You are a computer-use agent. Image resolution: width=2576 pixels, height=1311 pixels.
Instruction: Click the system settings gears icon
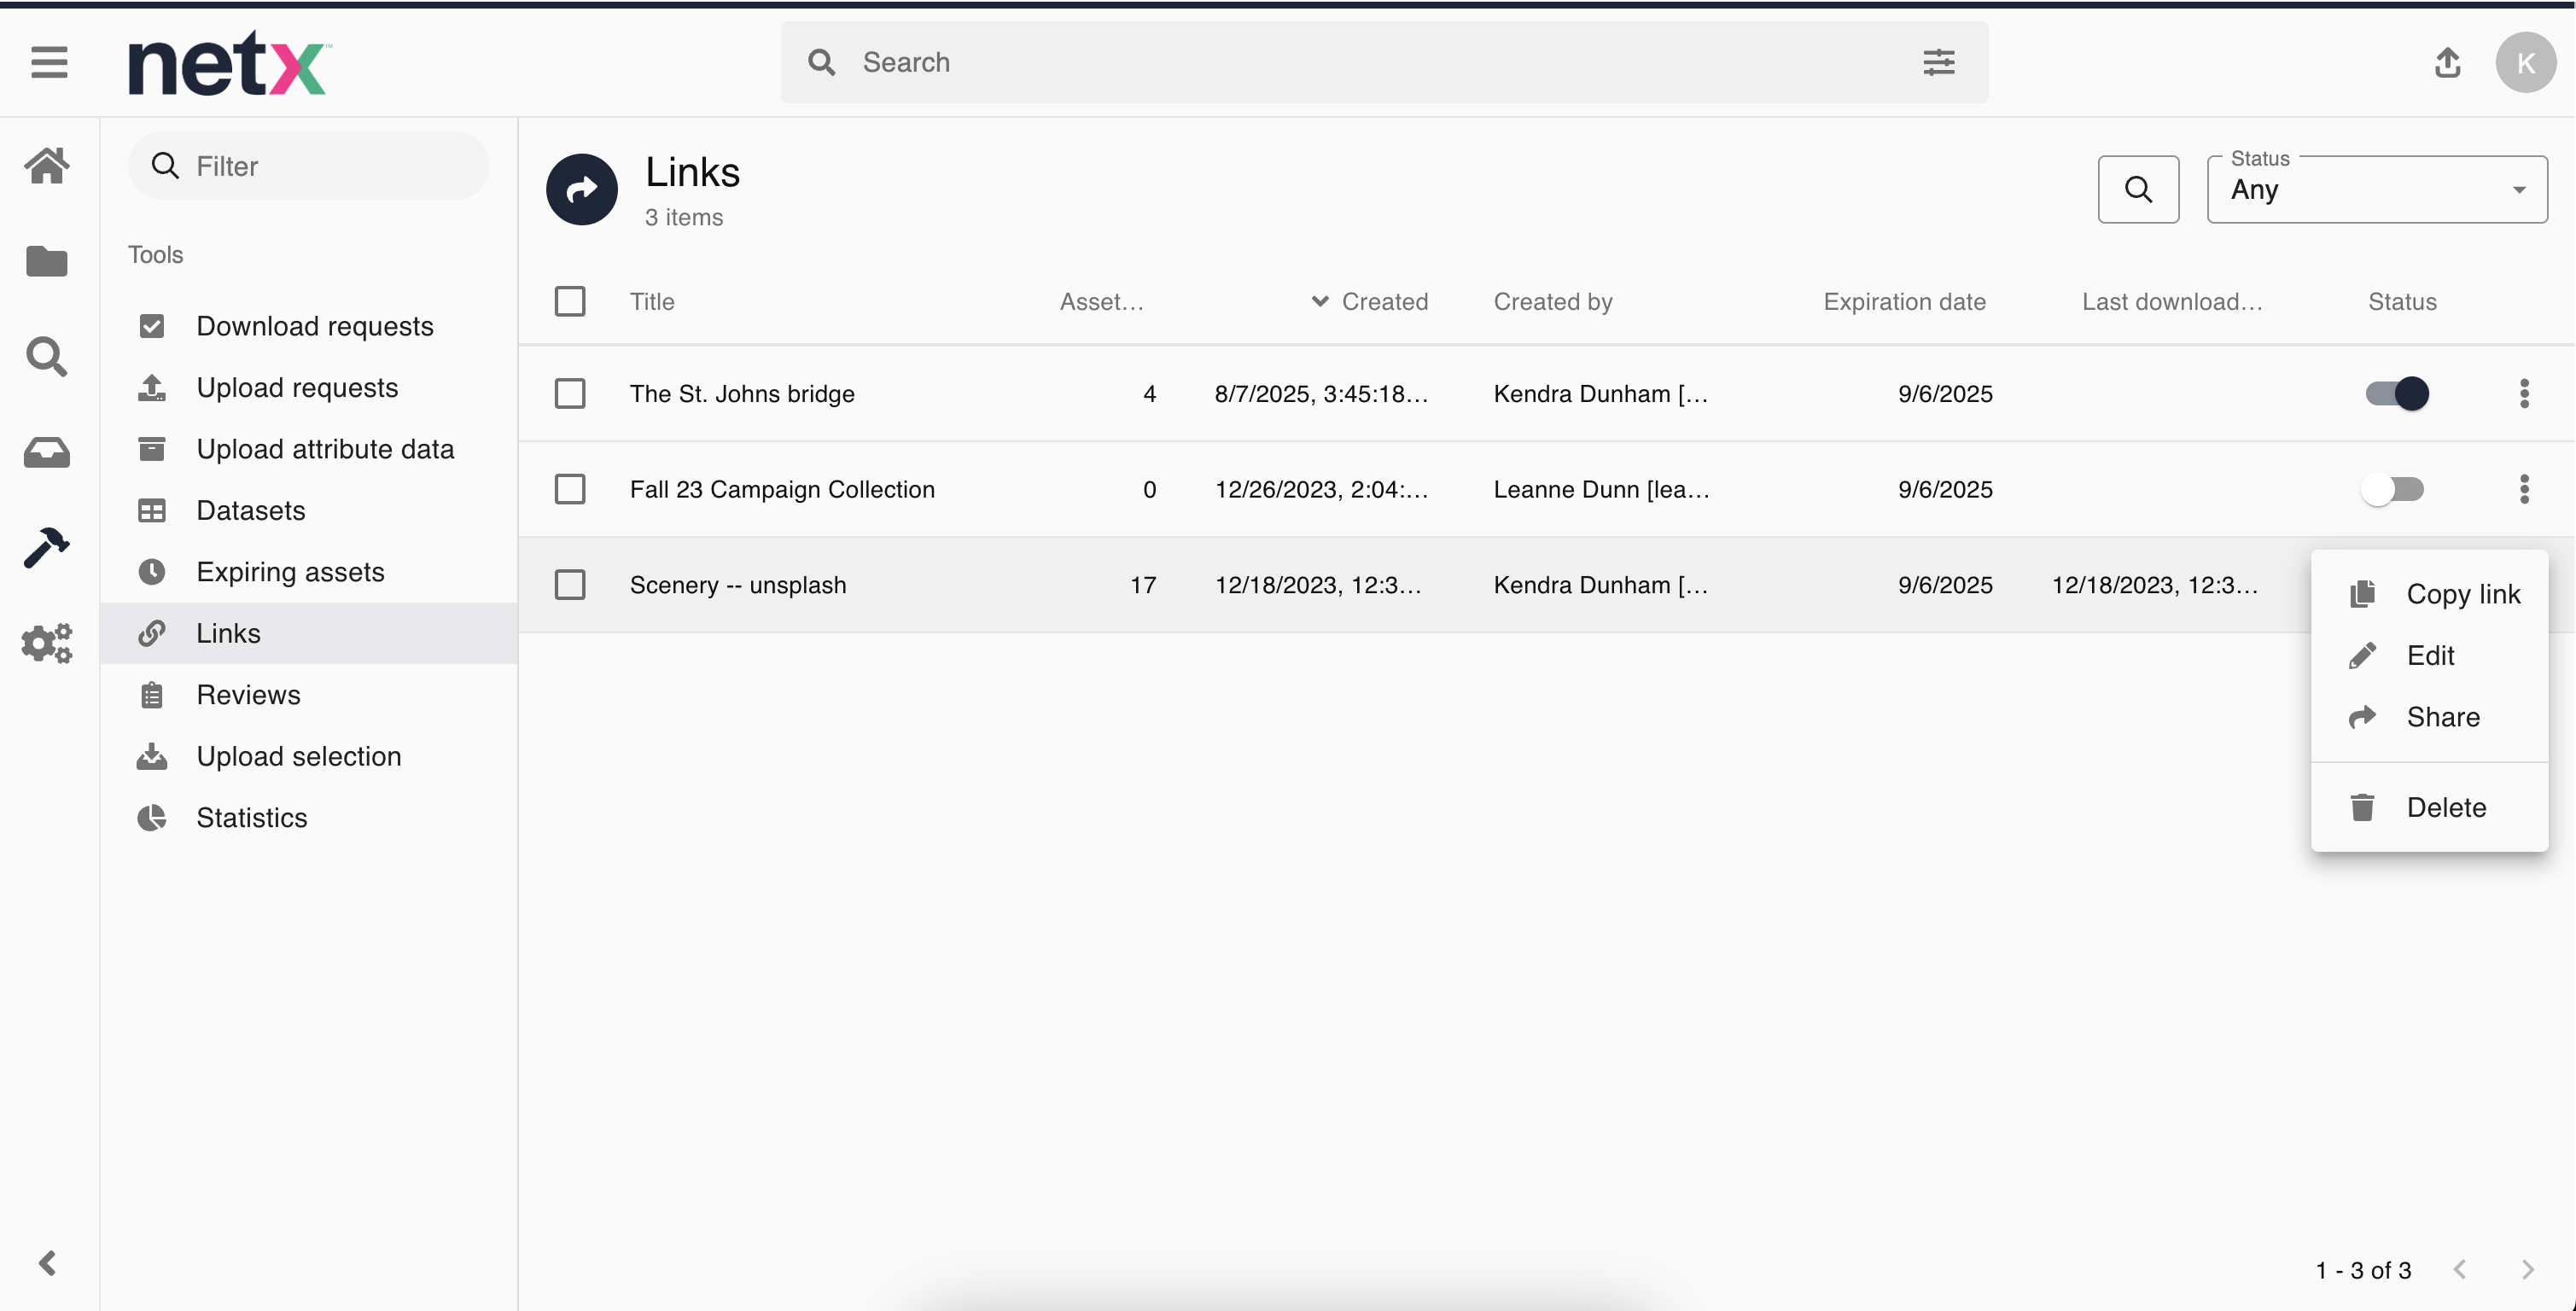47,643
